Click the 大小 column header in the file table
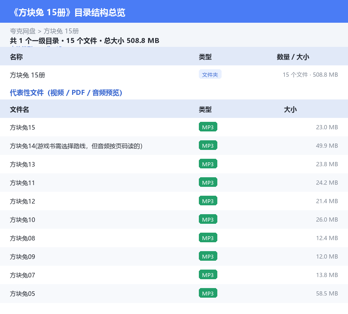348x314 pixels. (290, 109)
